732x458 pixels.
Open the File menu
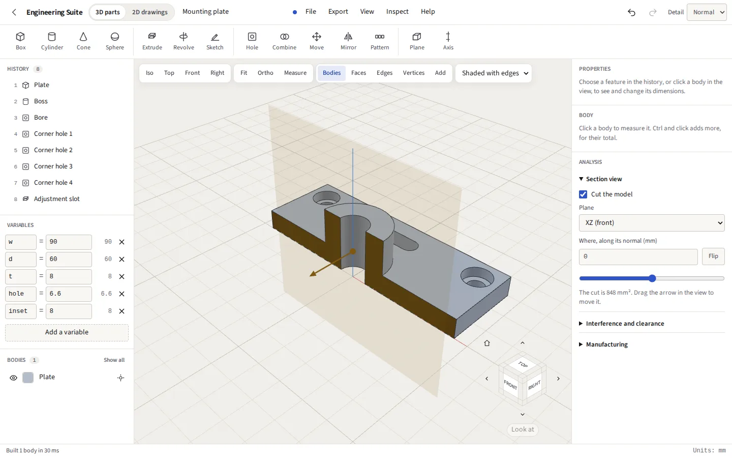point(311,12)
